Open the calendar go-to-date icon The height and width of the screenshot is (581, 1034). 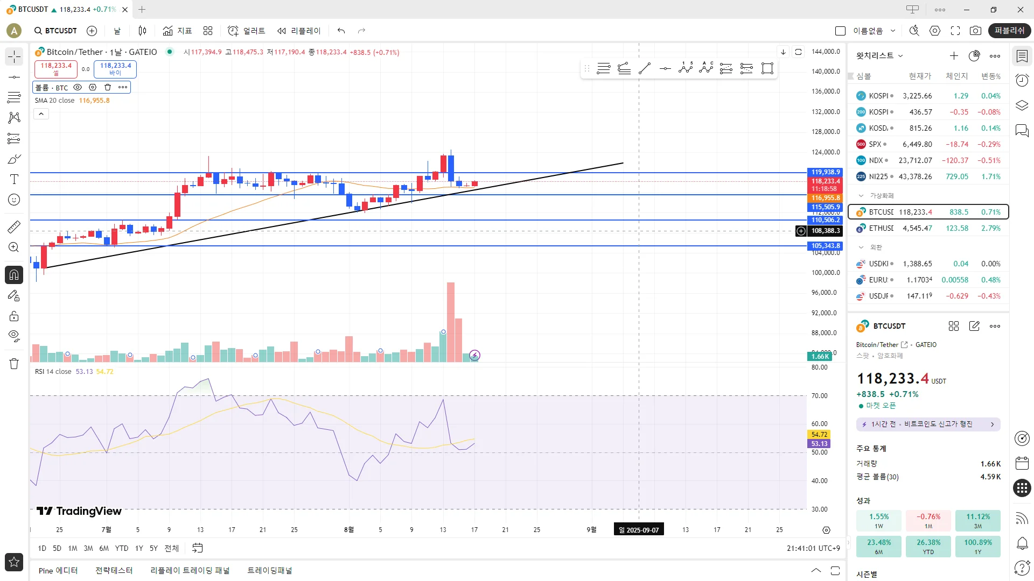[x=198, y=548]
